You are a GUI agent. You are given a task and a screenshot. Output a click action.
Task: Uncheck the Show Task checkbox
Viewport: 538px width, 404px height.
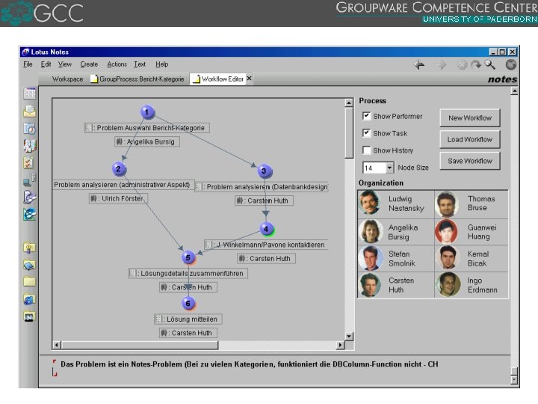366,133
